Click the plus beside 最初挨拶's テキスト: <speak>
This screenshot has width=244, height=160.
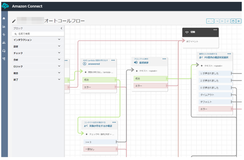(137, 71)
